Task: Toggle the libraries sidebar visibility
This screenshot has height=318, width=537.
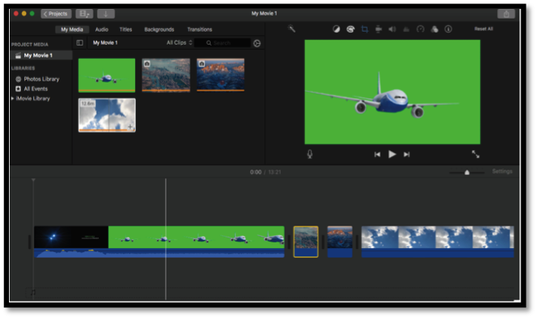Action: [80, 43]
